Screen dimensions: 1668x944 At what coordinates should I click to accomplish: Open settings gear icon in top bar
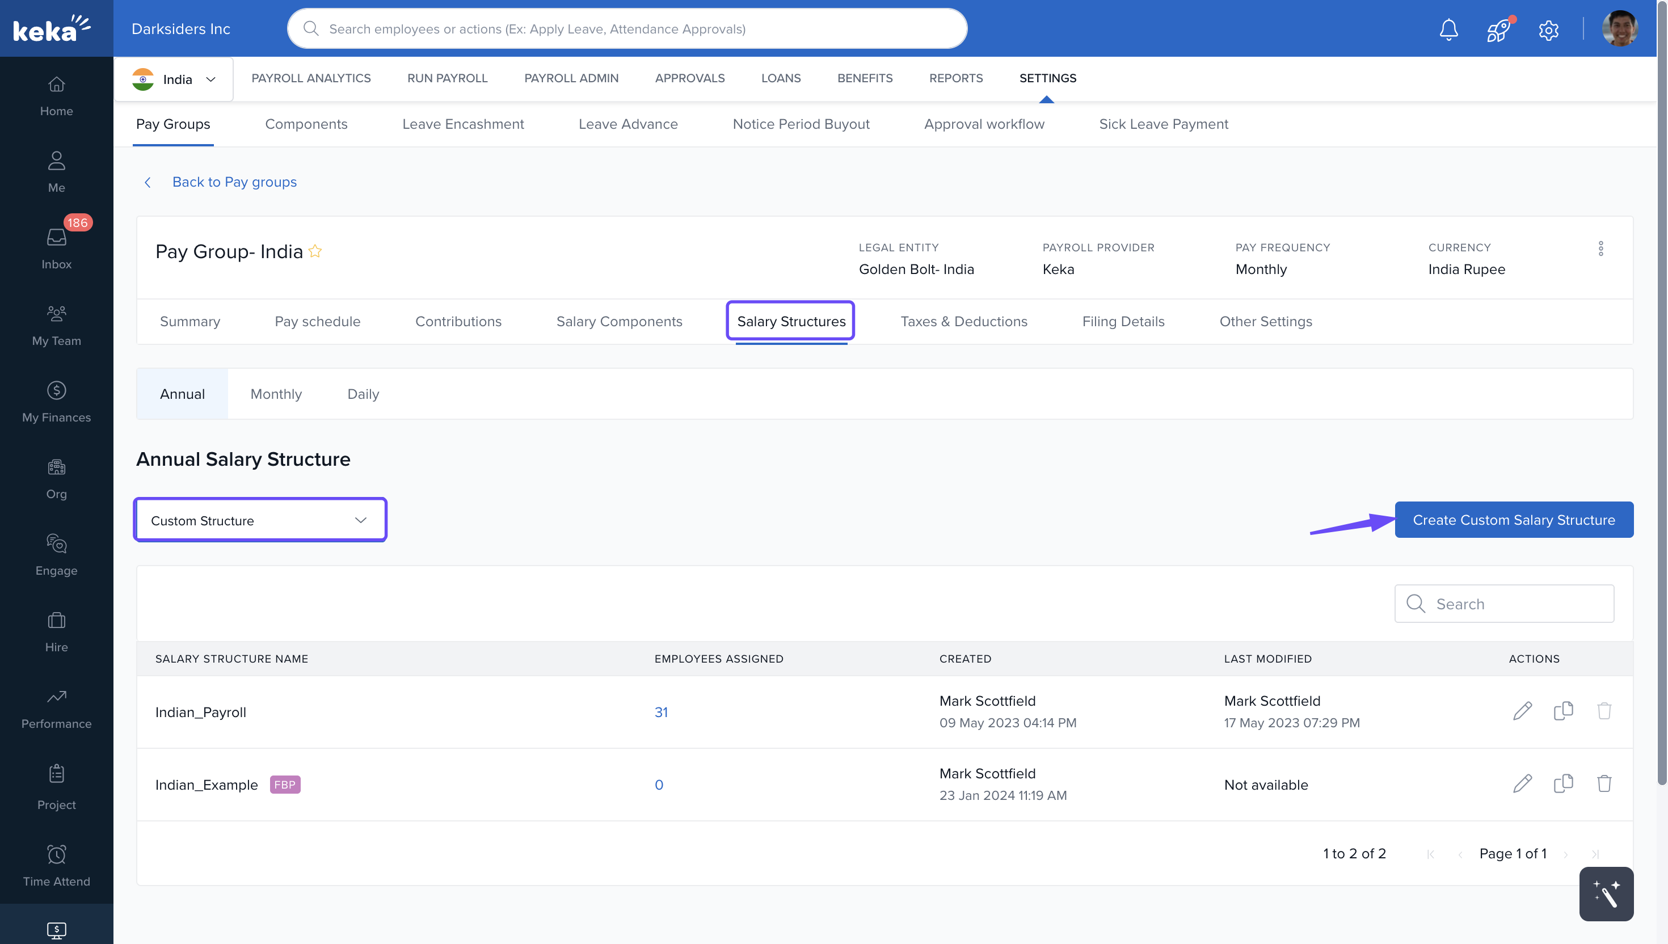click(1548, 30)
